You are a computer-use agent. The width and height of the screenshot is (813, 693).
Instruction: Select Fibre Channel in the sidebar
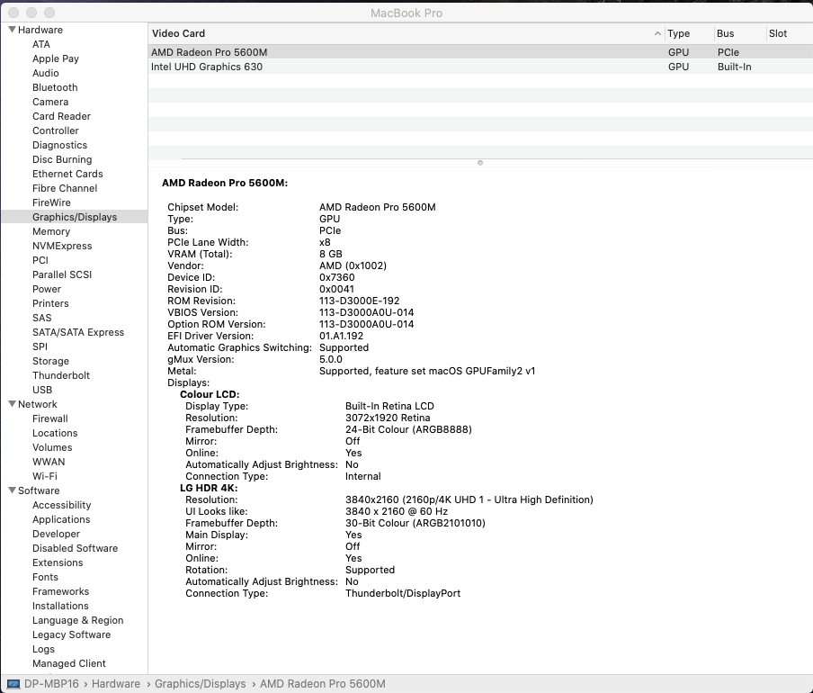65,188
